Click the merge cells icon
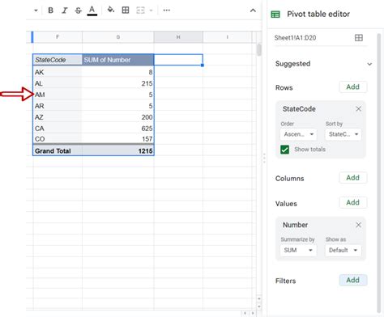This screenshot has height=317, width=384. pos(140,11)
